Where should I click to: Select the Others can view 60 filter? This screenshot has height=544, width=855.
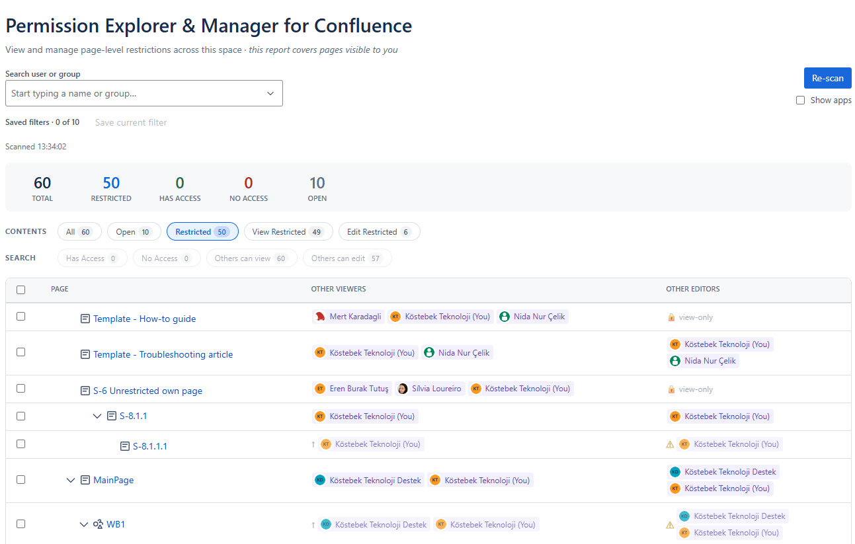(252, 258)
